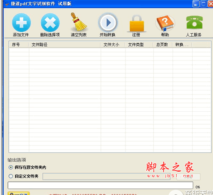Sort by the 文件路径 column header
The width and height of the screenshot is (213, 195).
[65, 45]
